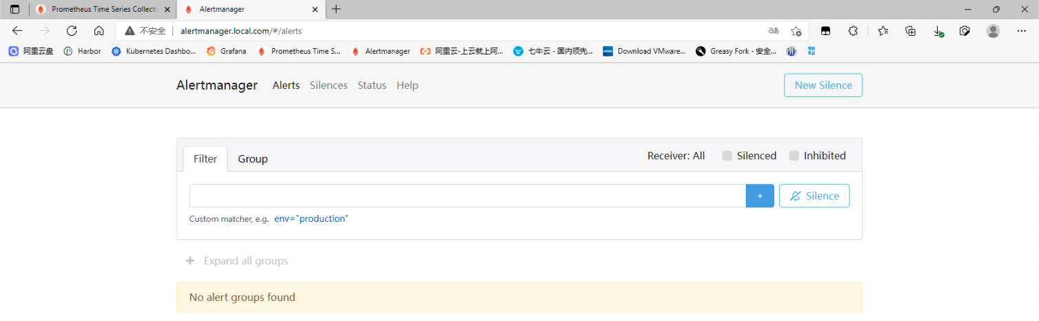Open the Silences navigation item
1039x321 pixels.
[329, 85]
